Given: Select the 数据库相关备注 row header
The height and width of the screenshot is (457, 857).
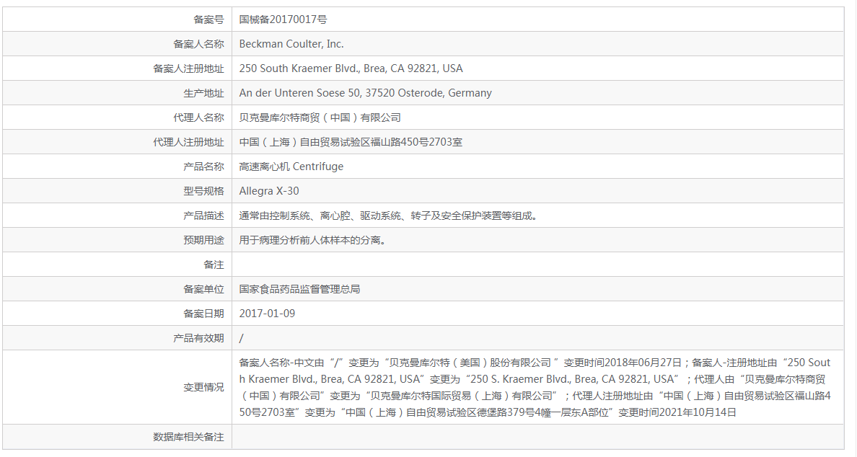Looking at the screenshot, I should coord(184,435).
